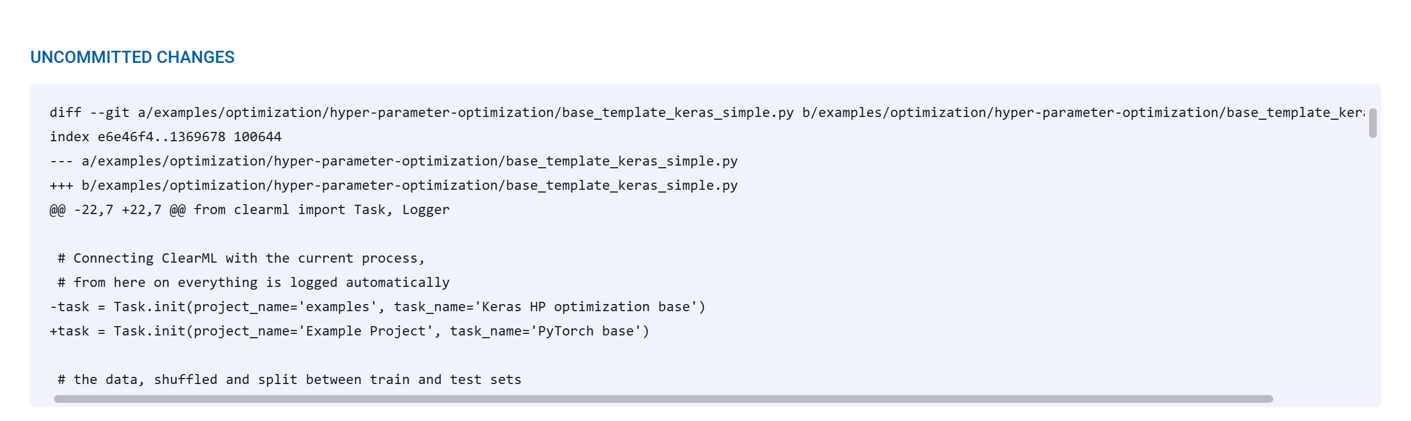Click the horizontal scrollbar thumb under the diff
Viewport: 1411px width, 421px height.
662,399
